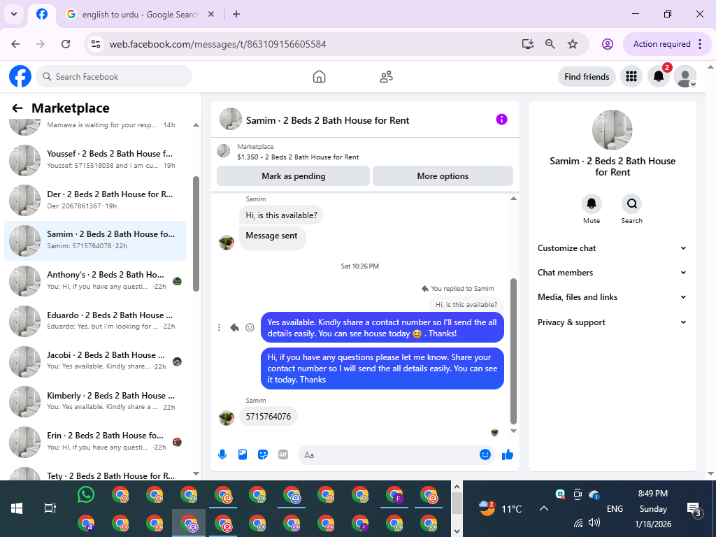The image size is (716, 537).
Task: Click the Facebook logo icon
Action: (20, 76)
